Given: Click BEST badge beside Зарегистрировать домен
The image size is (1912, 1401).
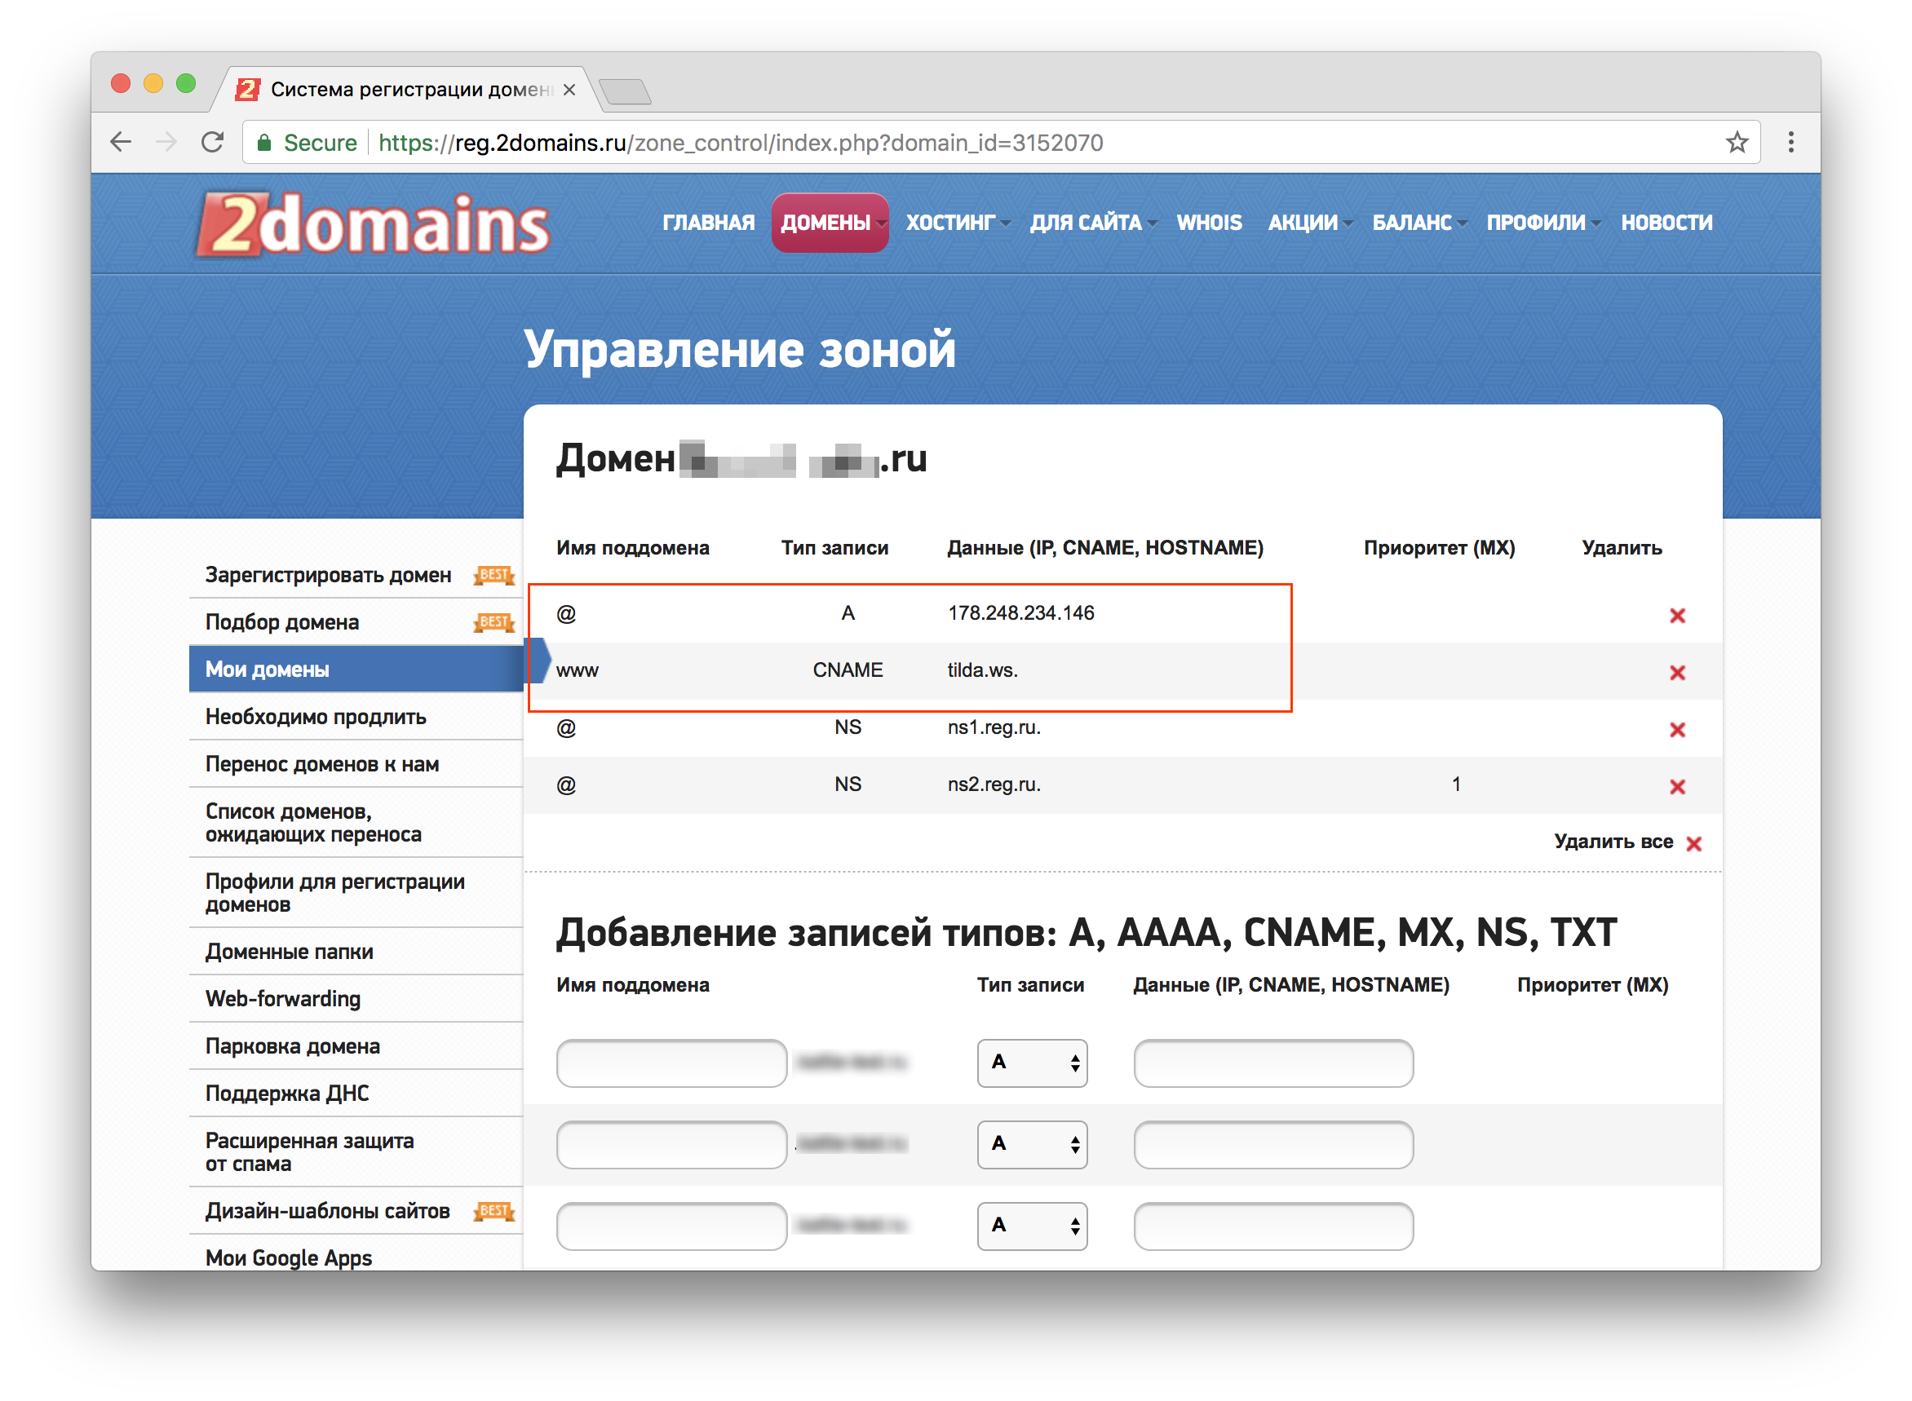Looking at the screenshot, I should (x=493, y=576).
